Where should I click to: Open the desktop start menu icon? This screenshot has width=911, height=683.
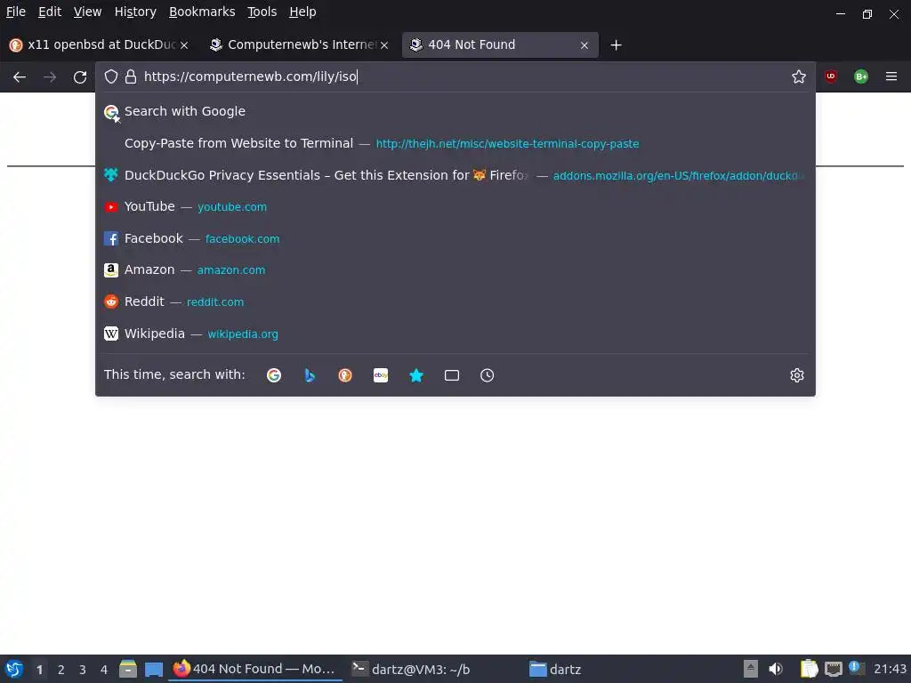tap(14, 669)
